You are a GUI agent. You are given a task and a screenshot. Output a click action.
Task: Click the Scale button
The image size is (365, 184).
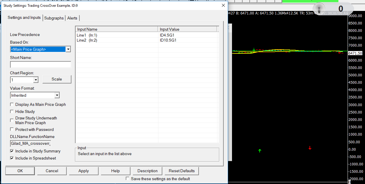(x=57, y=79)
